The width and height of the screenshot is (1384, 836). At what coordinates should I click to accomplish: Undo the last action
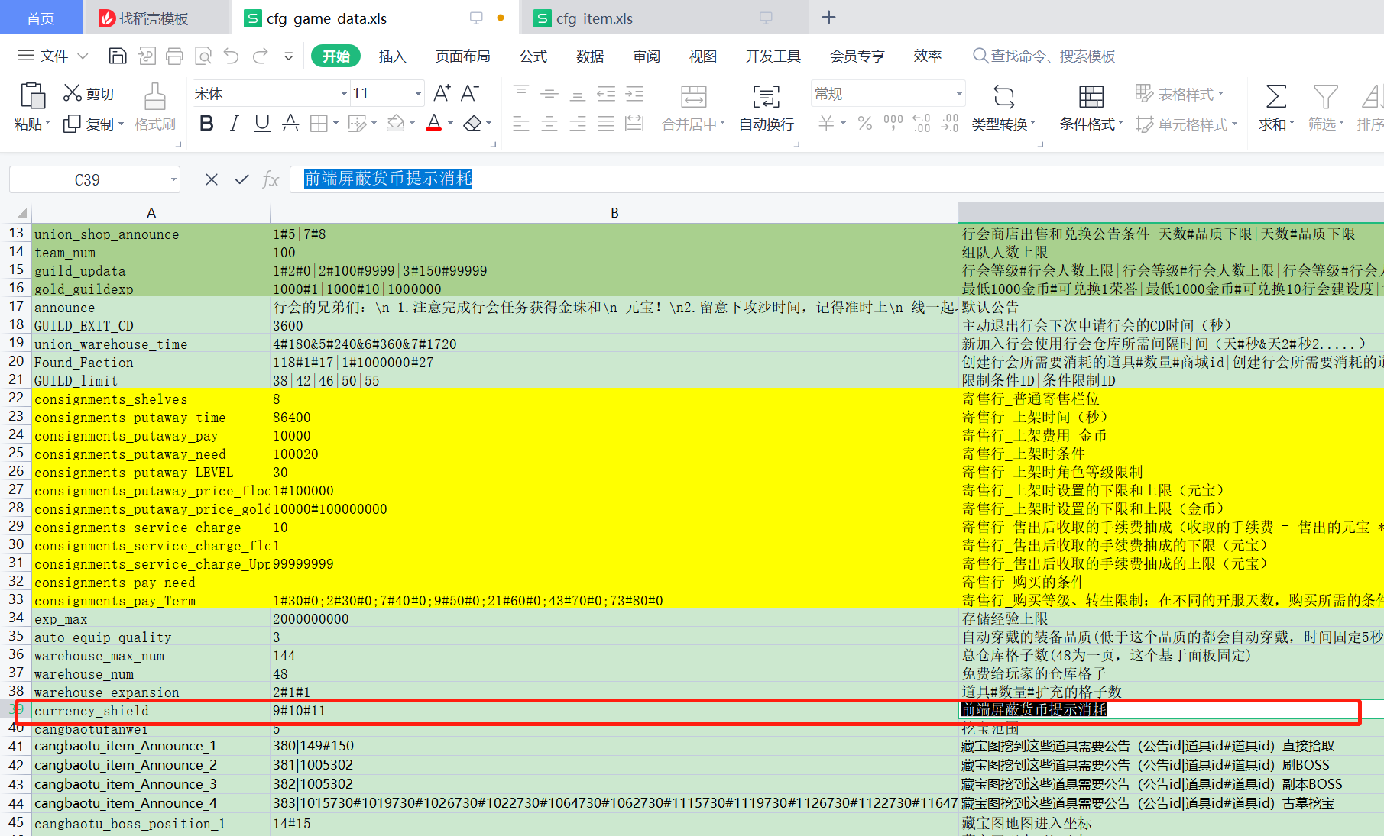pyautogui.click(x=232, y=56)
